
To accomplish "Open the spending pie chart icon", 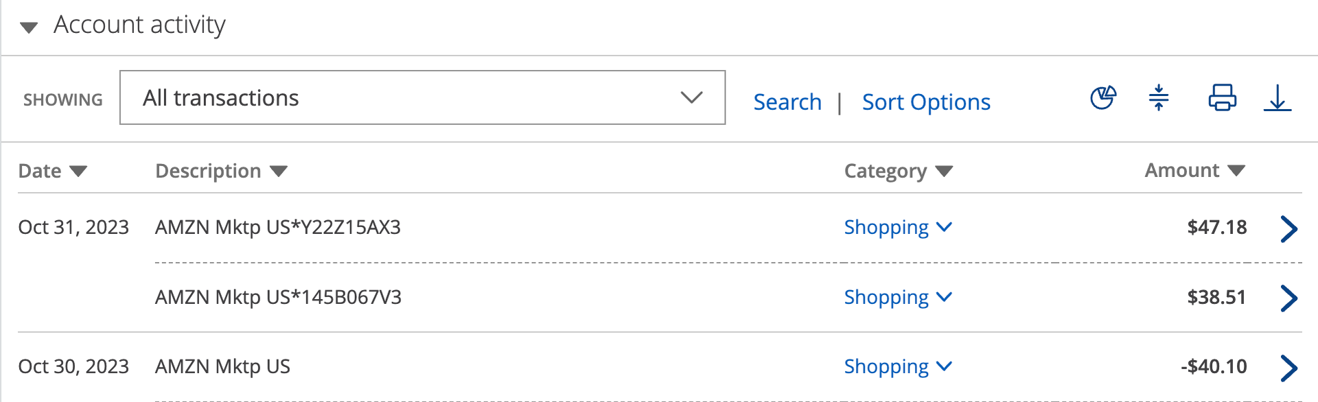I will 1103,98.
